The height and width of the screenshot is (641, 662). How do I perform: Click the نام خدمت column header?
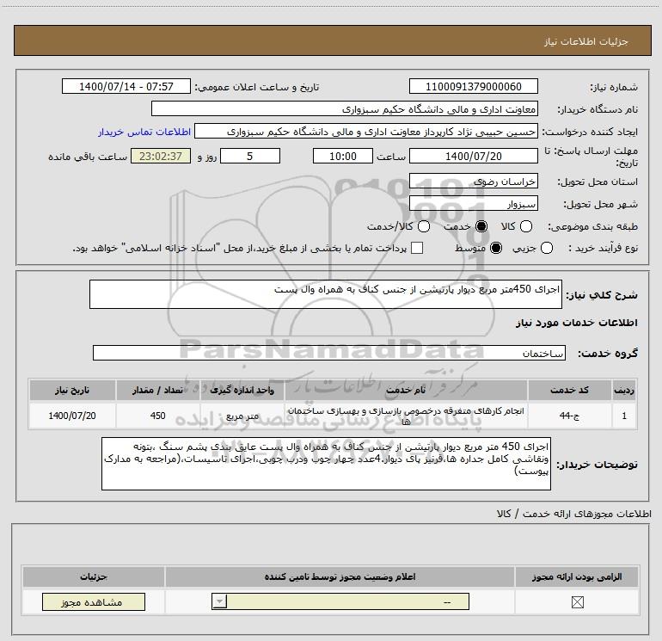[406, 390]
